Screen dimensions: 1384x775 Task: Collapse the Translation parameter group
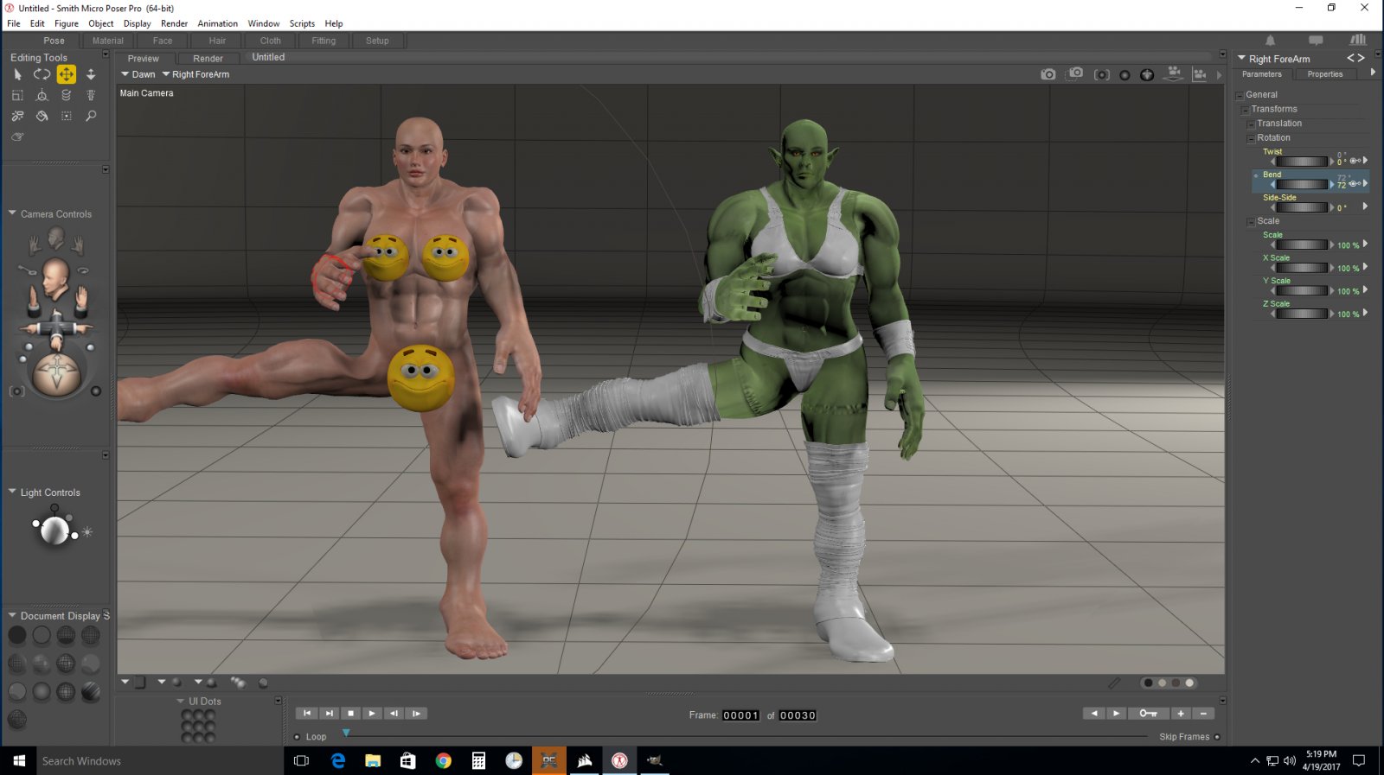1251,124
